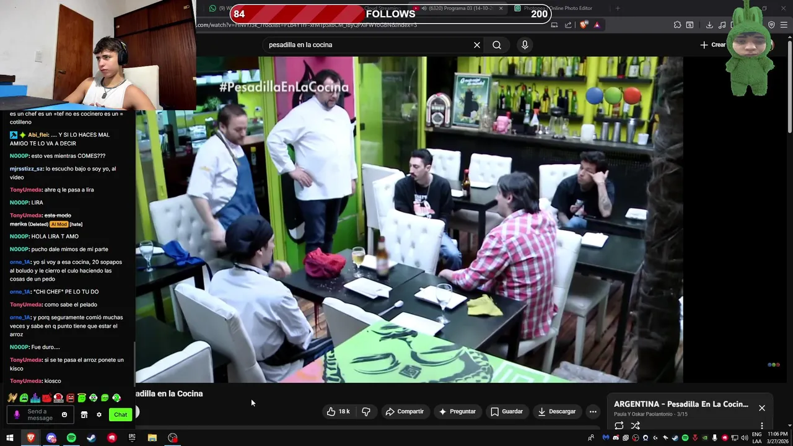The image size is (793, 446).
Task: Start voice search with the microphone icon
Action: (x=525, y=45)
